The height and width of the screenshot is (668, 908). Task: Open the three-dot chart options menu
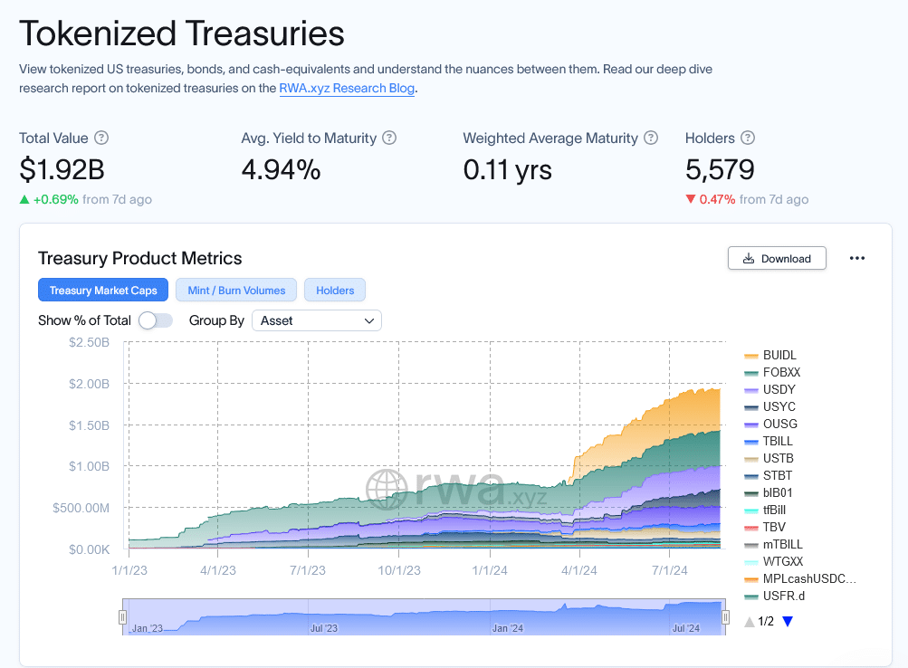pyautogui.click(x=857, y=258)
